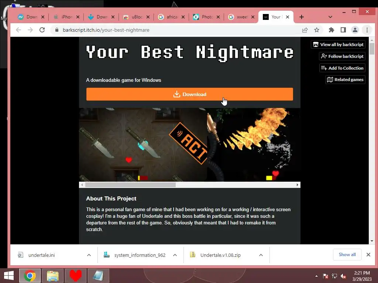Screen dimensions: 378x283
Task: Close the xweet Google tab
Action: [x=252, y=17]
